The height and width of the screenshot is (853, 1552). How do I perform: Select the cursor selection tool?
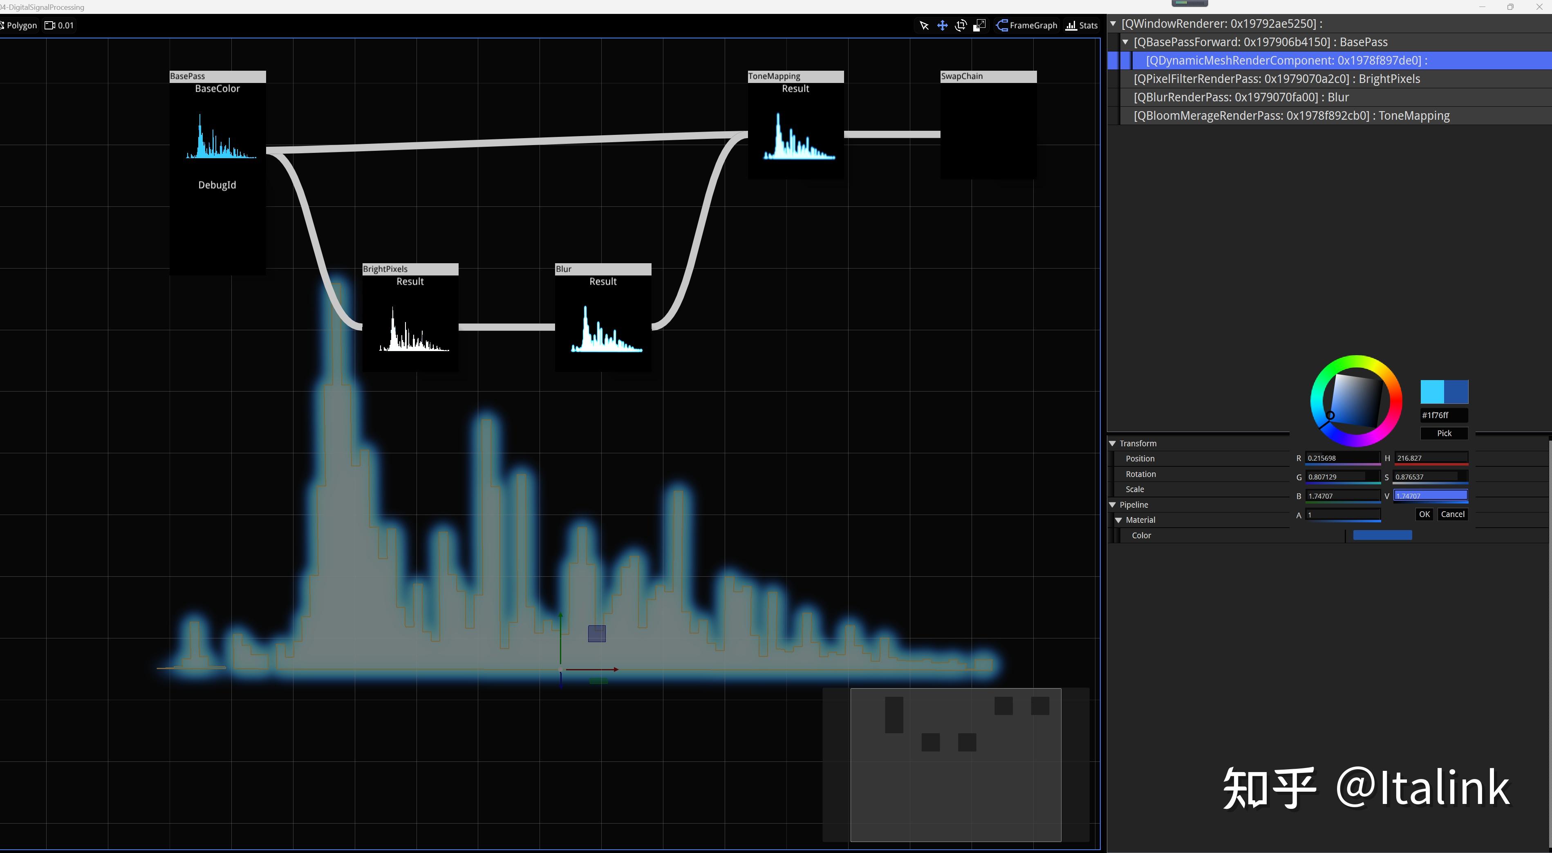coord(924,25)
